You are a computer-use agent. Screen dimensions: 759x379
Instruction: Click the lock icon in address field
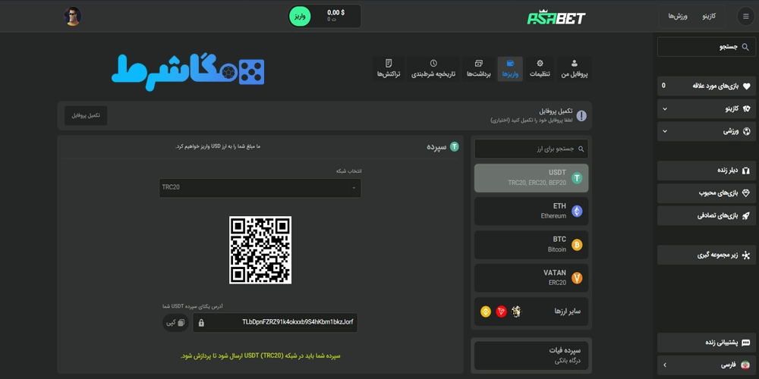[201, 322]
